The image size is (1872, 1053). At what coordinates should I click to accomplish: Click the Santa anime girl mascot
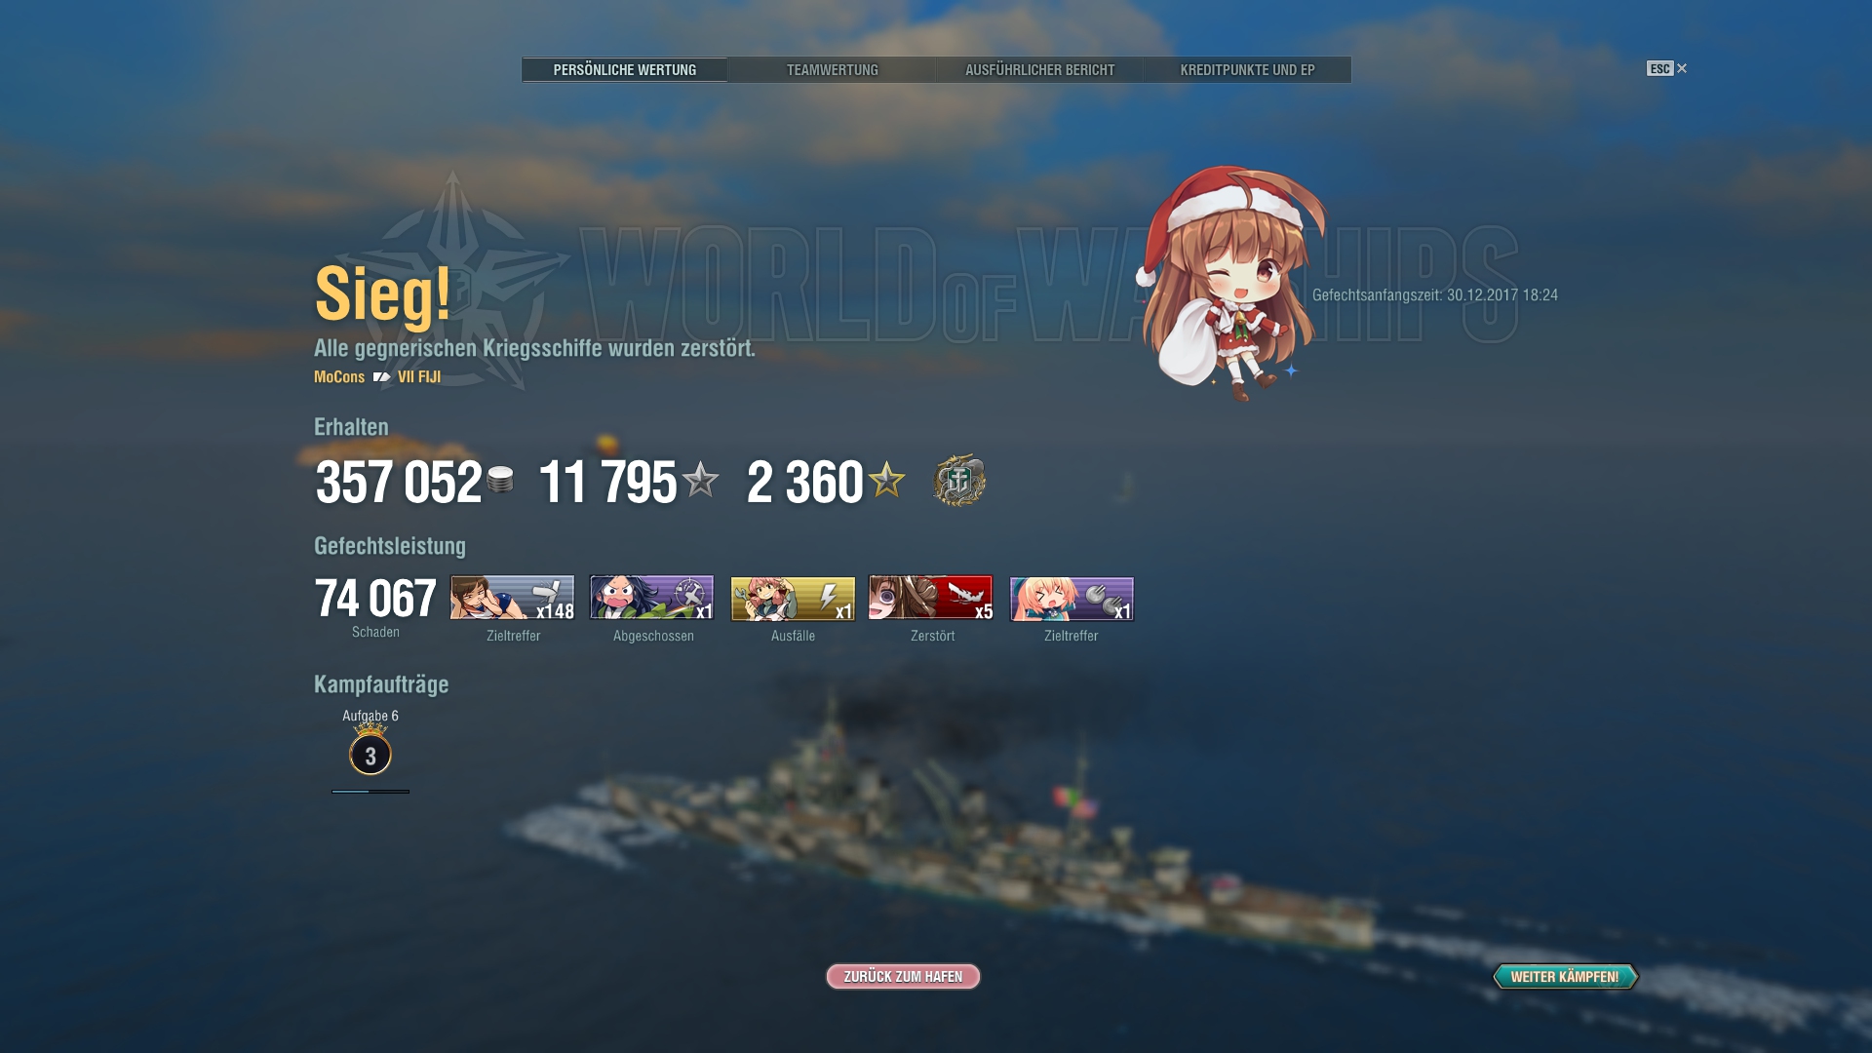[1230, 284]
